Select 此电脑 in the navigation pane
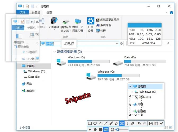The width and height of the screenshot is (178, 132). pos(34,66)
